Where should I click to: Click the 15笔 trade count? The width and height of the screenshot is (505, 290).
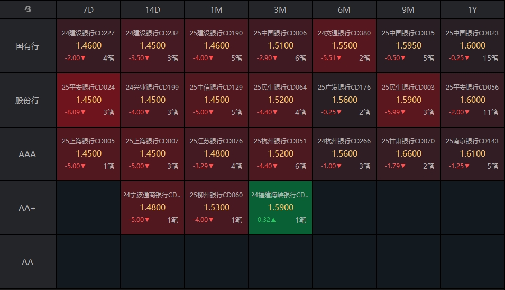tap(491, 58)
